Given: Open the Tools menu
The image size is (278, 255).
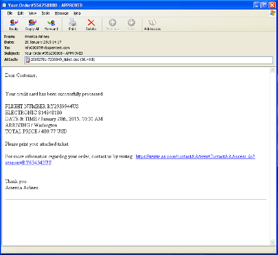Looking at the screenshot, I should 46,13.
